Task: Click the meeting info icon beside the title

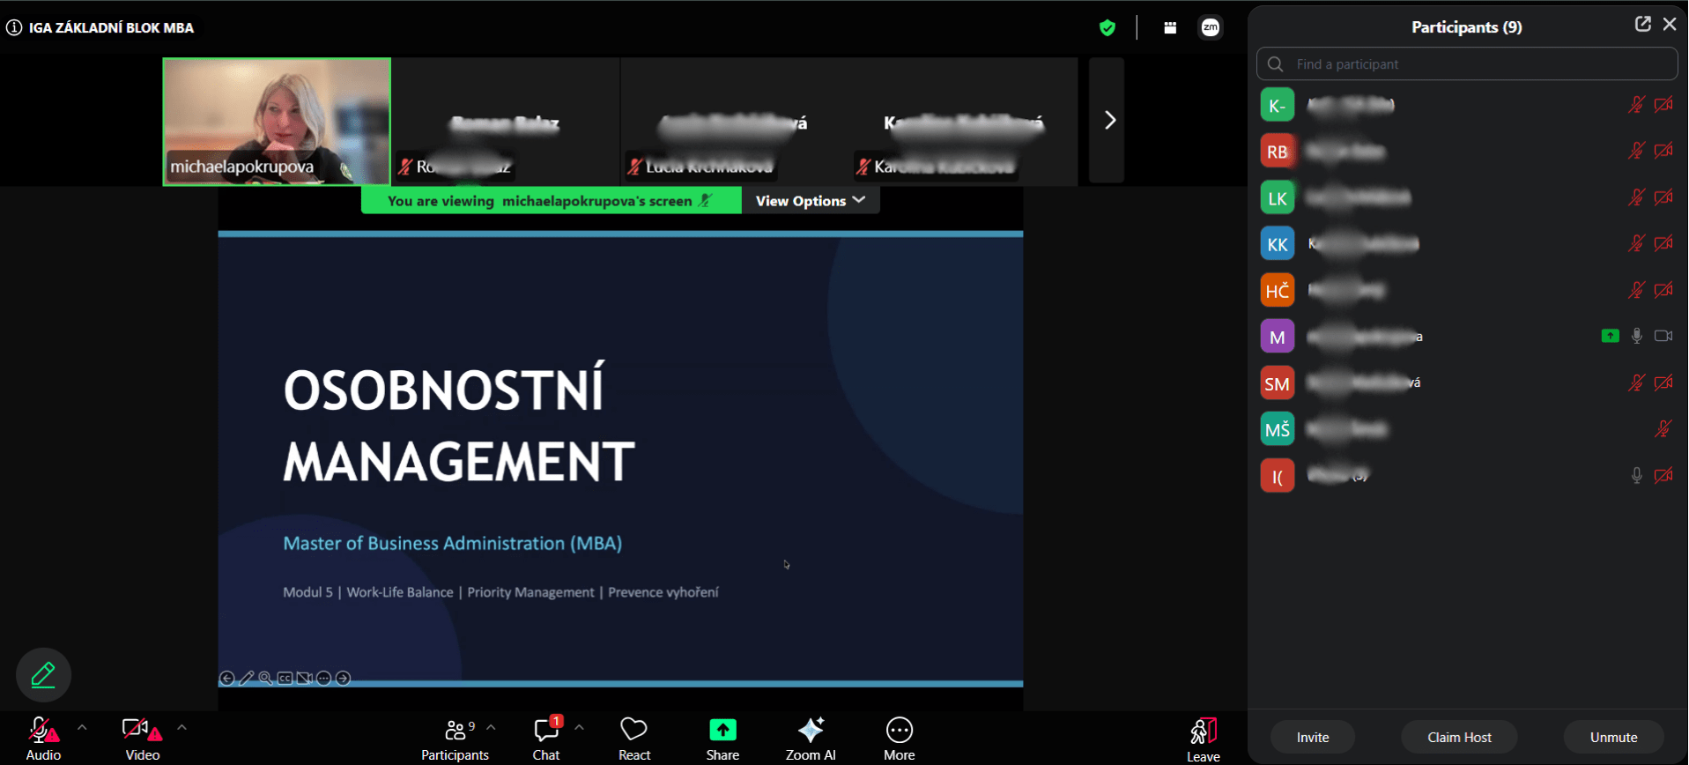Action: tap(14, 27)
